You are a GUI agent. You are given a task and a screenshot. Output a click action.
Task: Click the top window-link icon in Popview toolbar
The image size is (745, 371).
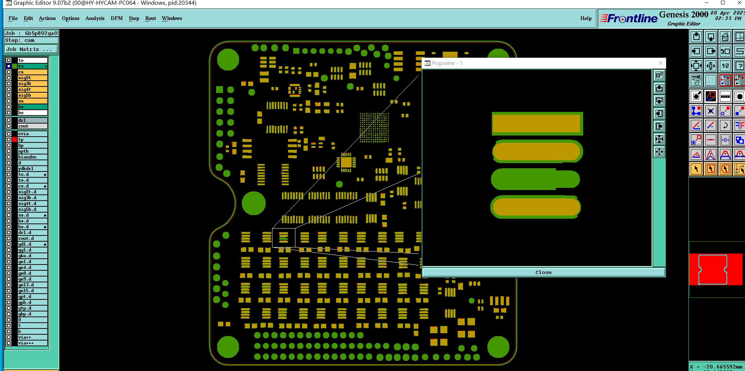point(659,76)
